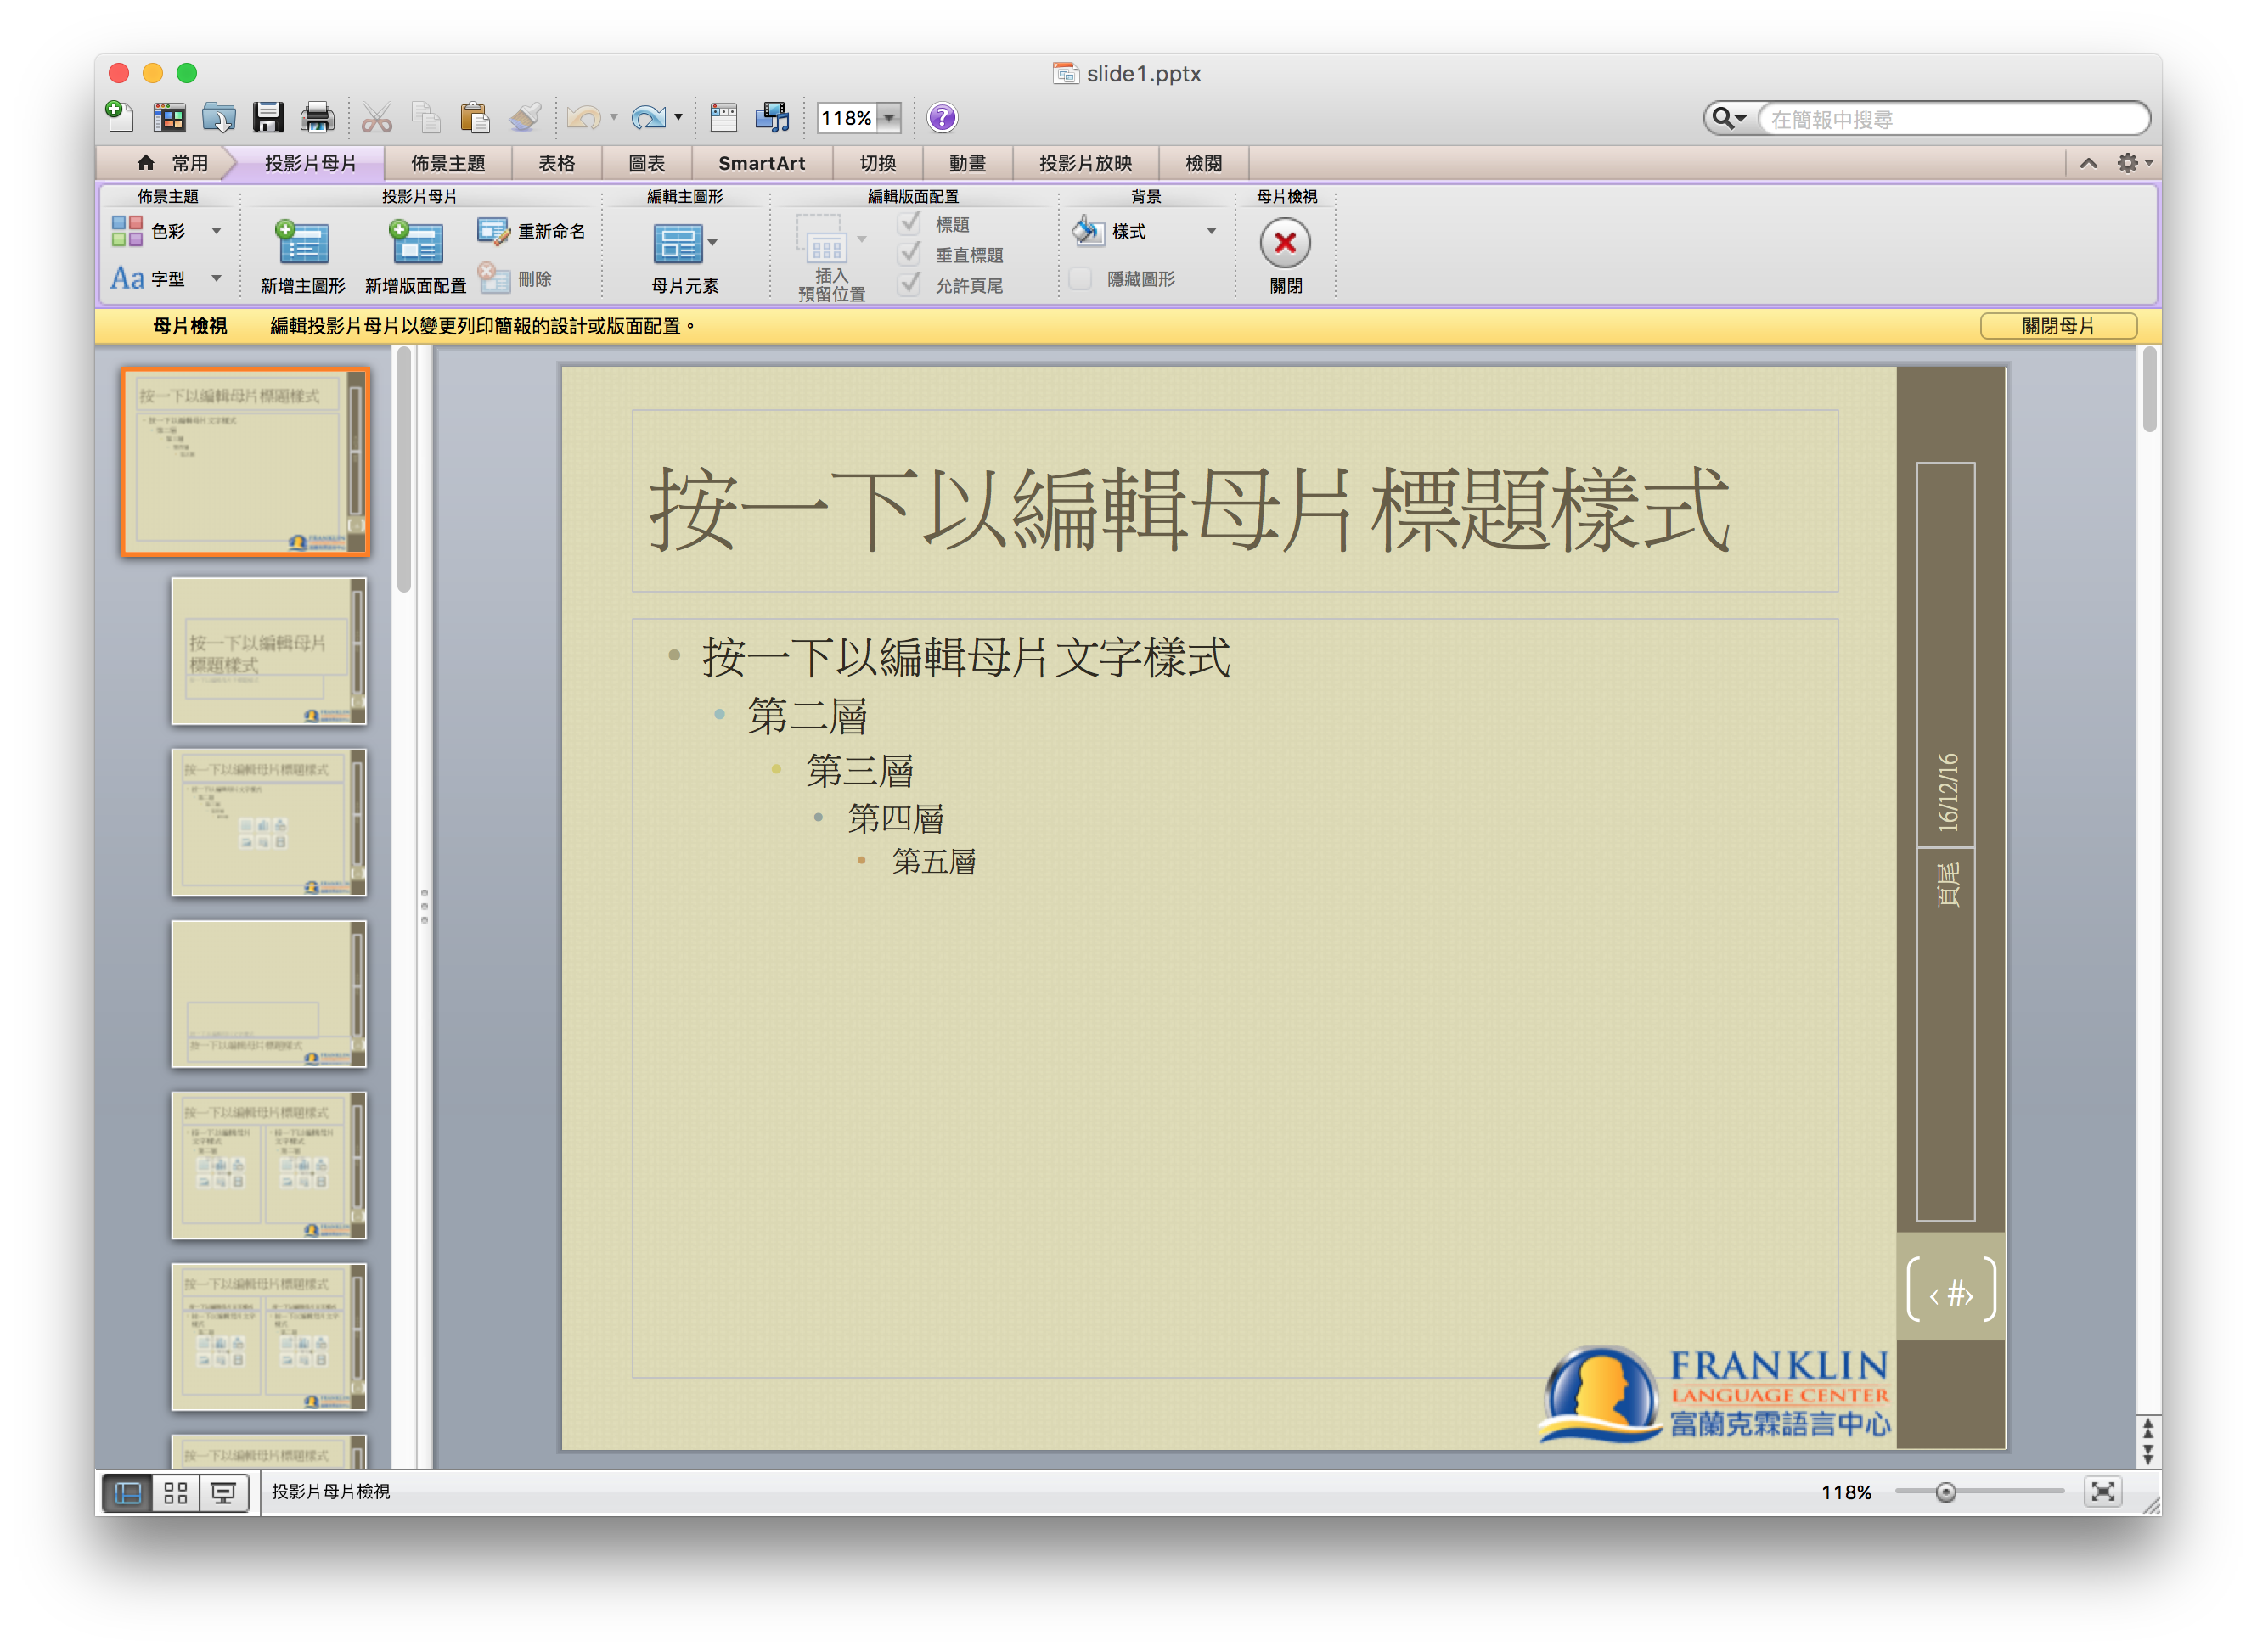Viewport: 2257px width, 1652px height.
Task: Click the master title placeholder text
Action: [x=1189, y=510]
